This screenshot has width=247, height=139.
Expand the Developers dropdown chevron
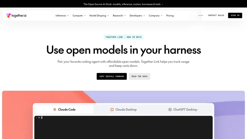click(x=144, y=16)
